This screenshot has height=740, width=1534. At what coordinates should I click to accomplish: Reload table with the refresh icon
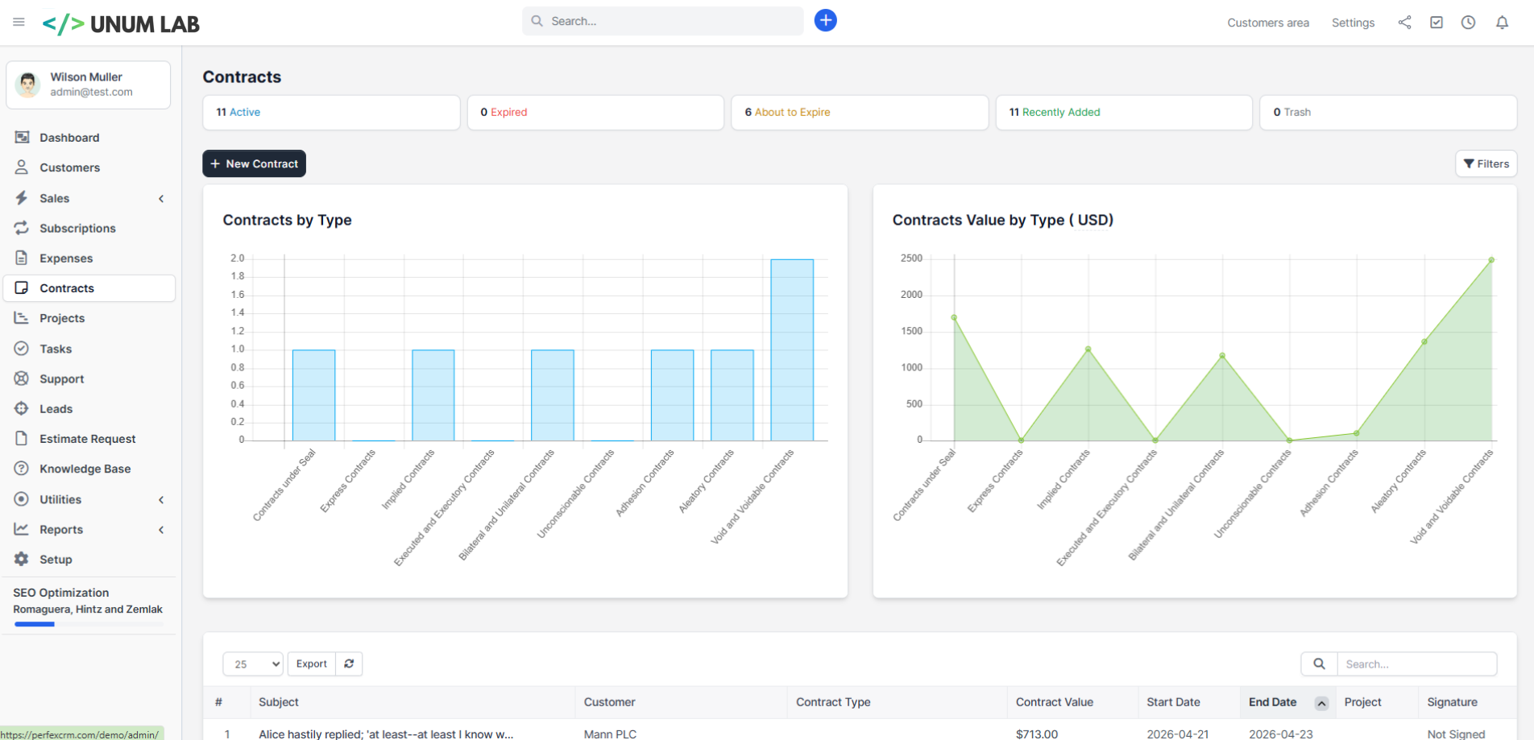pos(349,664)
